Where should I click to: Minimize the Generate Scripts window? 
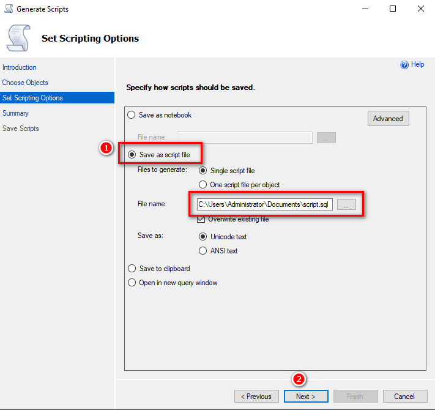tap(365, 9)
